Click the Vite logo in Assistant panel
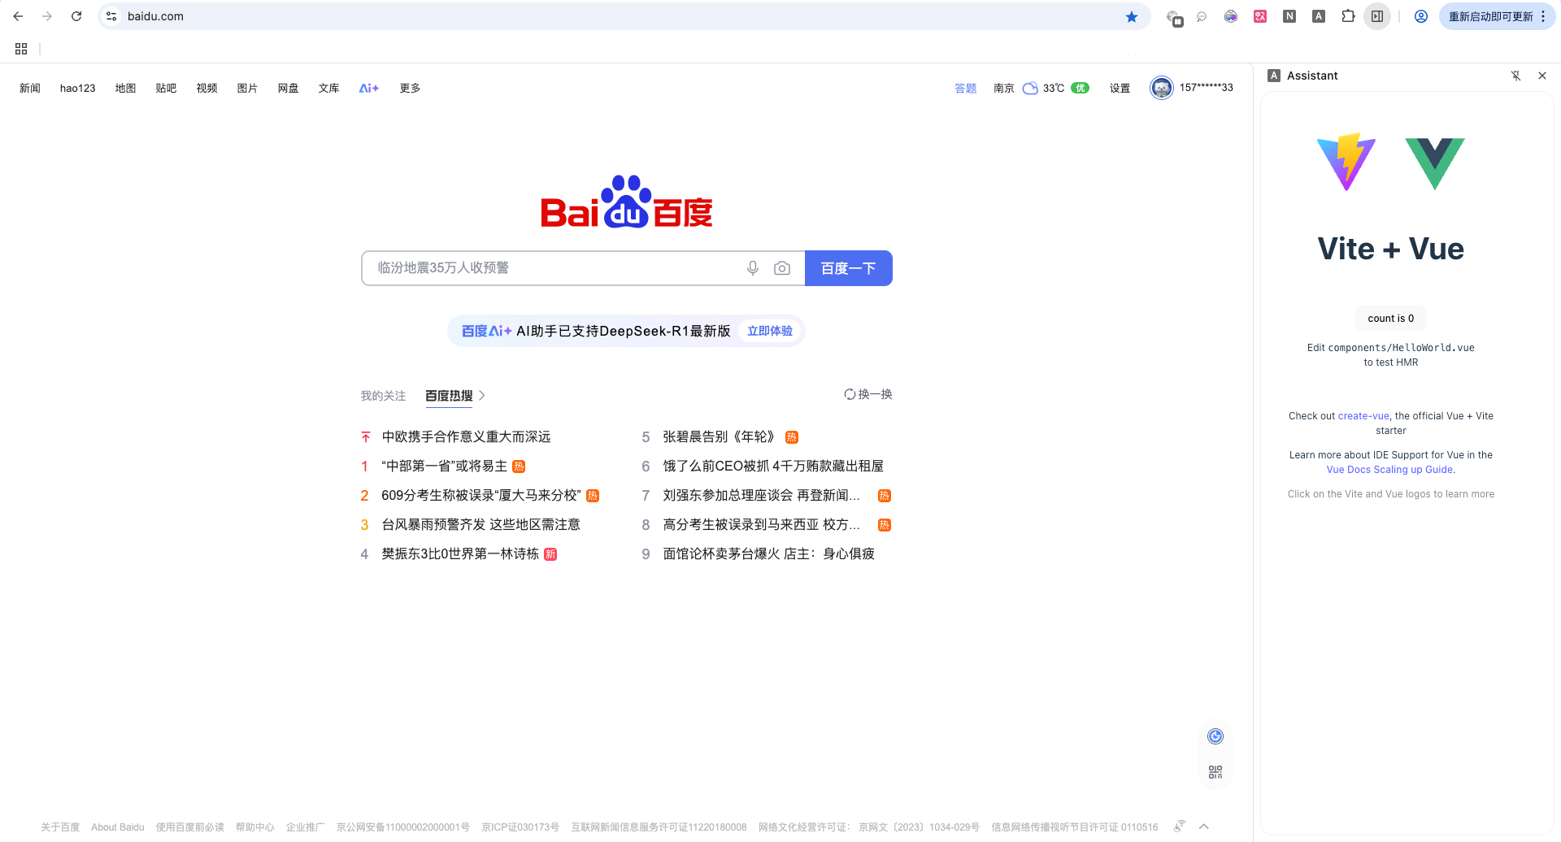 click(x=1346, y=162)
